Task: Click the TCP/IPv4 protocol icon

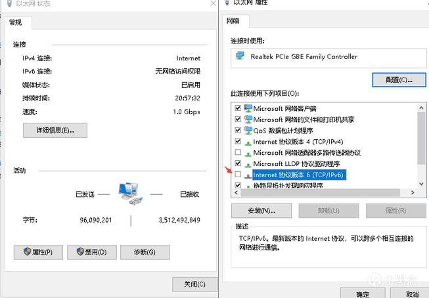Action: (248, 142)
